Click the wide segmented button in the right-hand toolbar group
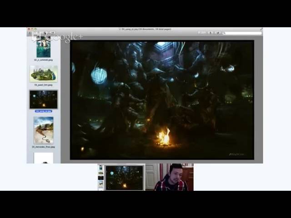Viewport: 291px width, 218px height. (202, 33)
